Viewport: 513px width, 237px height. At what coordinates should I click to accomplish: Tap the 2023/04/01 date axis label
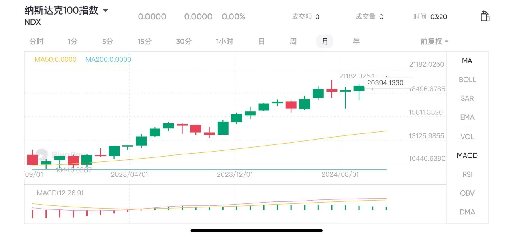130,174
